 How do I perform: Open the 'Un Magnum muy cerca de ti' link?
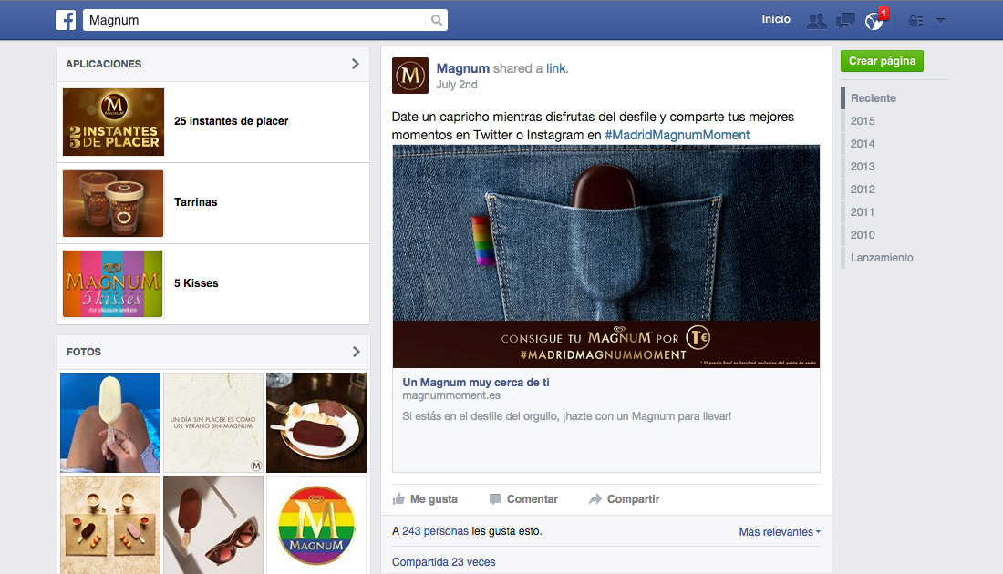click(476, 383)
